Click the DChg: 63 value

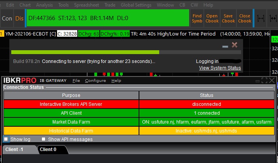point(89,34)
